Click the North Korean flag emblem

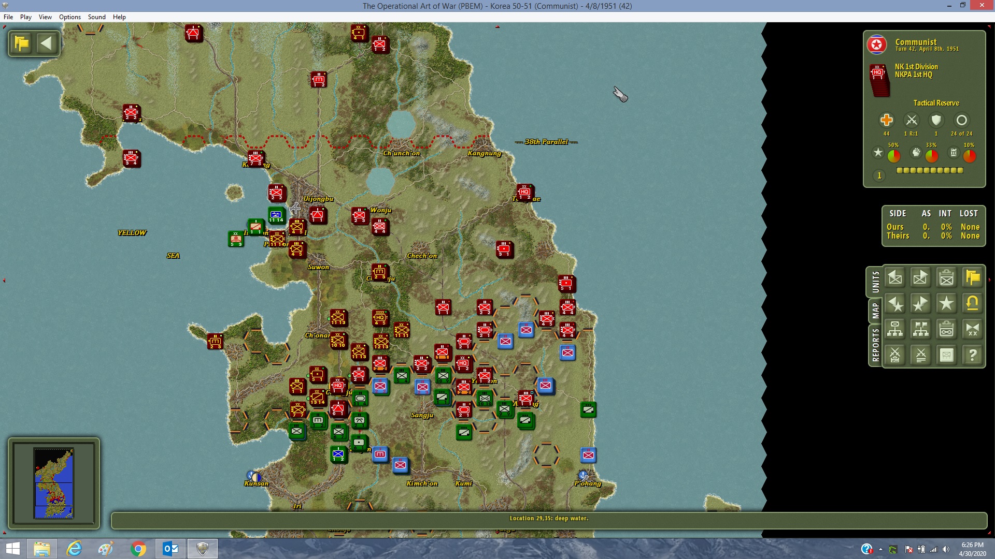pos(877,45)
